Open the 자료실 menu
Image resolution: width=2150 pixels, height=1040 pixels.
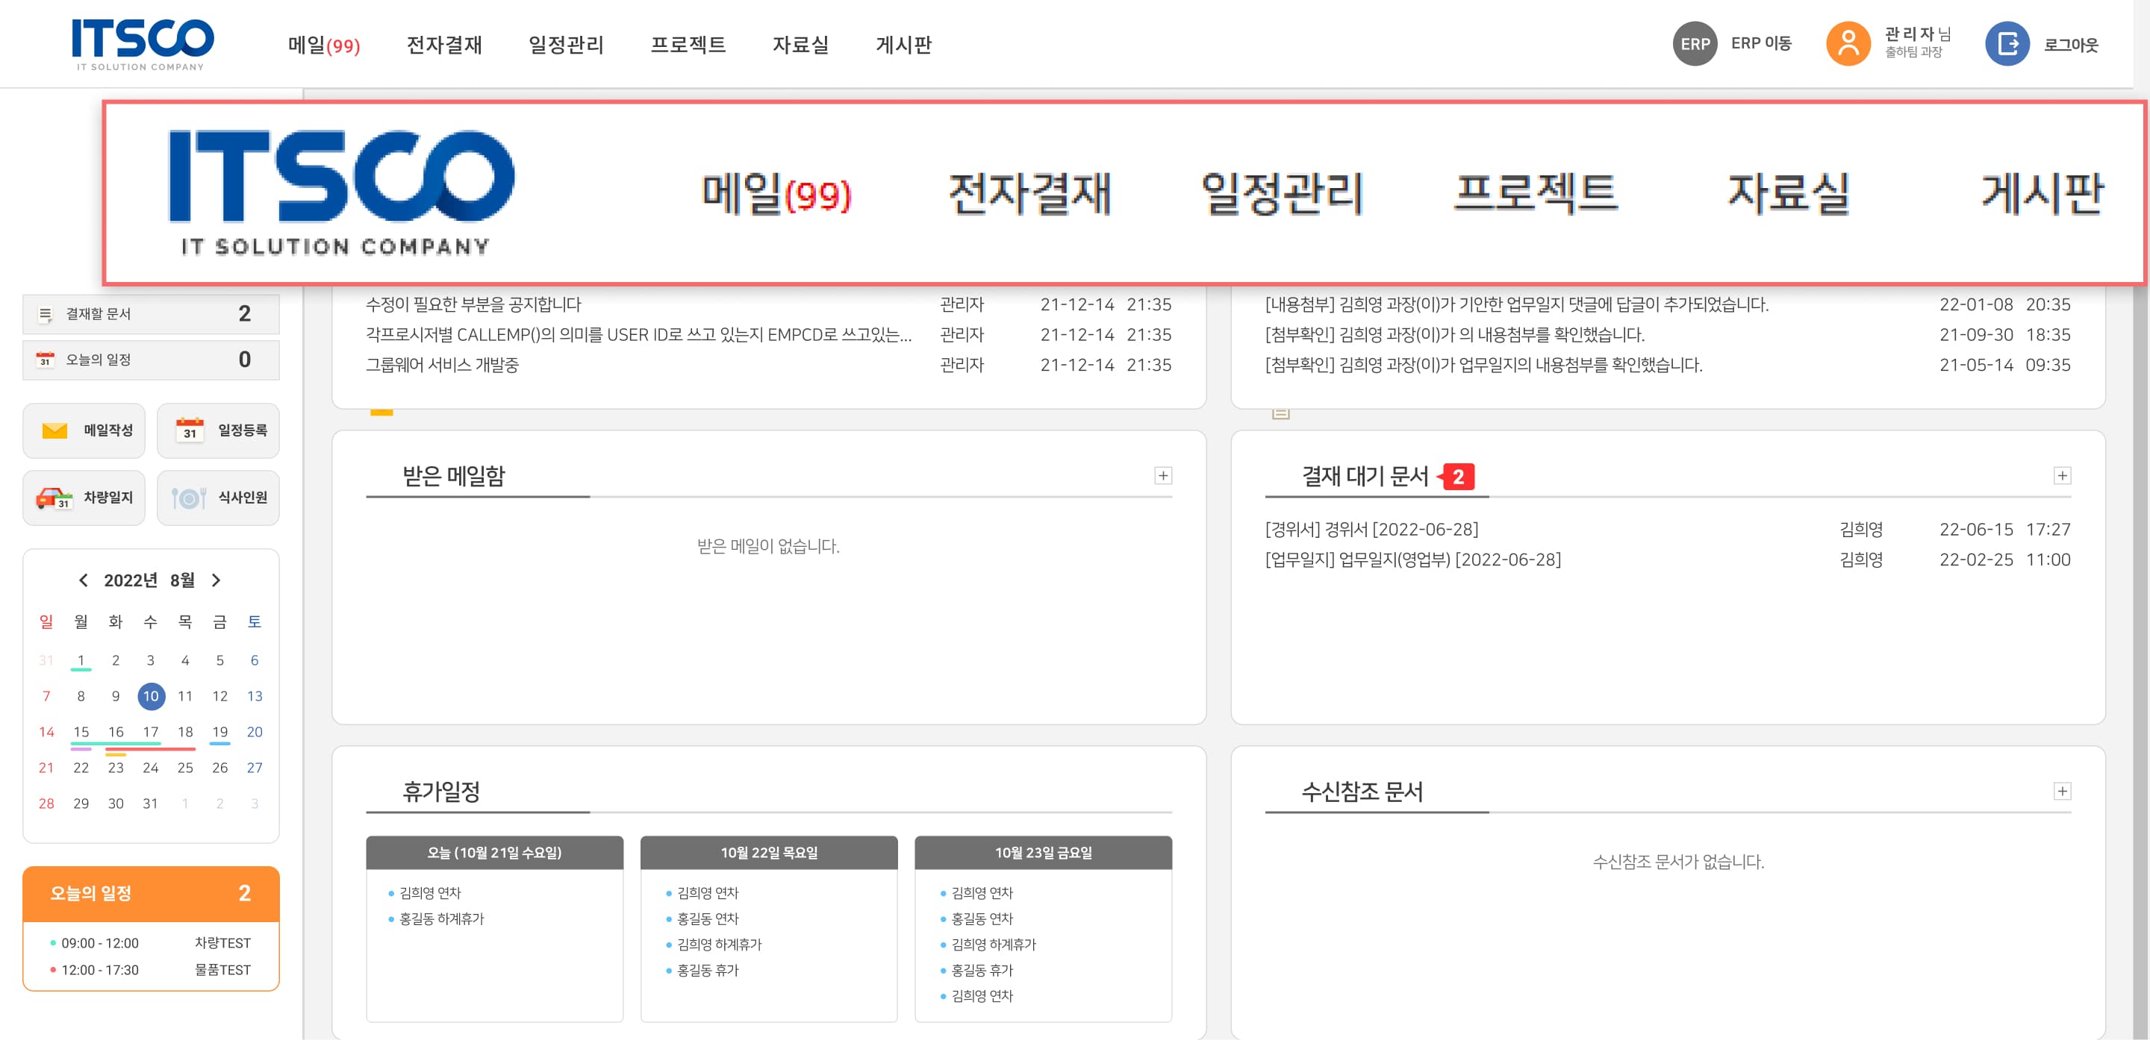coord(800,44)
